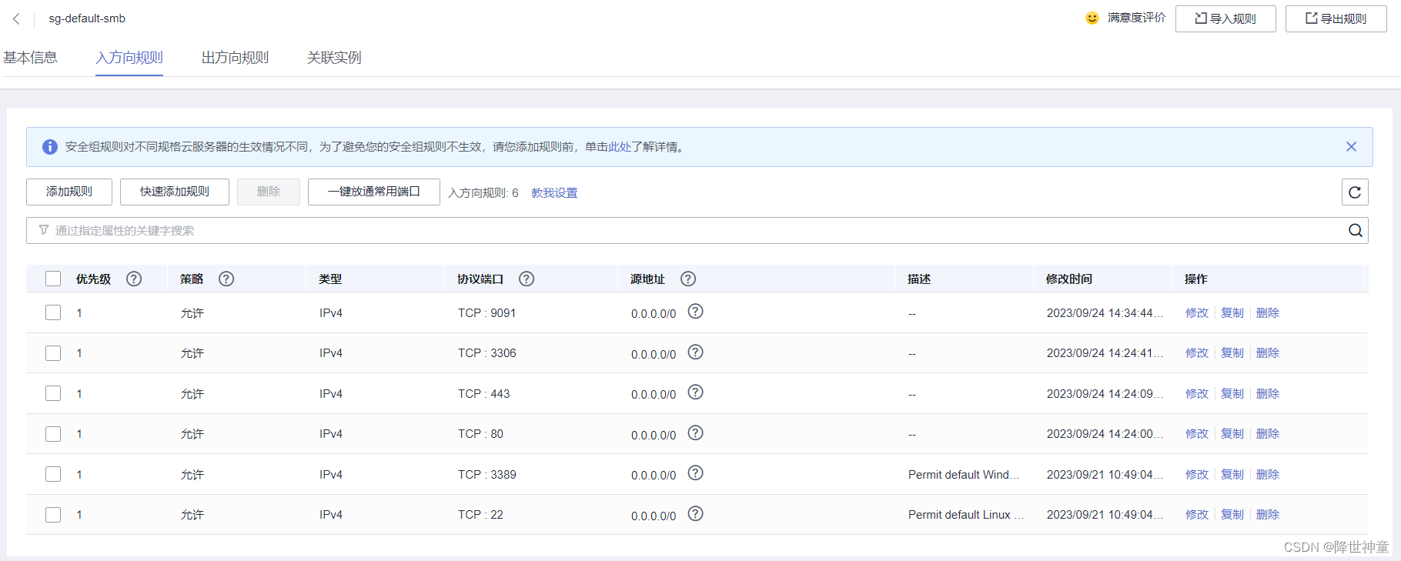This screenshot has height=561, width=1401.
Task: Click the 'sg-default-smb' security group title
Action: tap(87, 18)
